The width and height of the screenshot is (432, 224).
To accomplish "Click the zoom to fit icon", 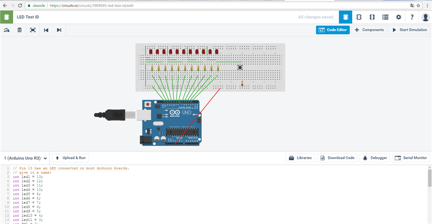I will point(32,30).
